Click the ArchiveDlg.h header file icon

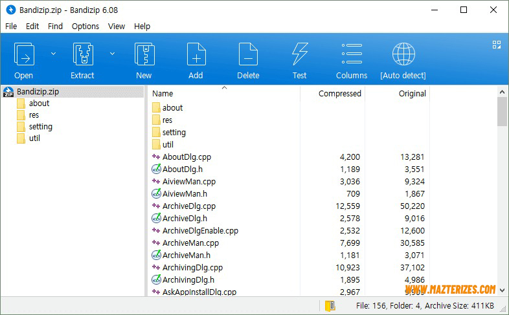[x=156, y=218]
